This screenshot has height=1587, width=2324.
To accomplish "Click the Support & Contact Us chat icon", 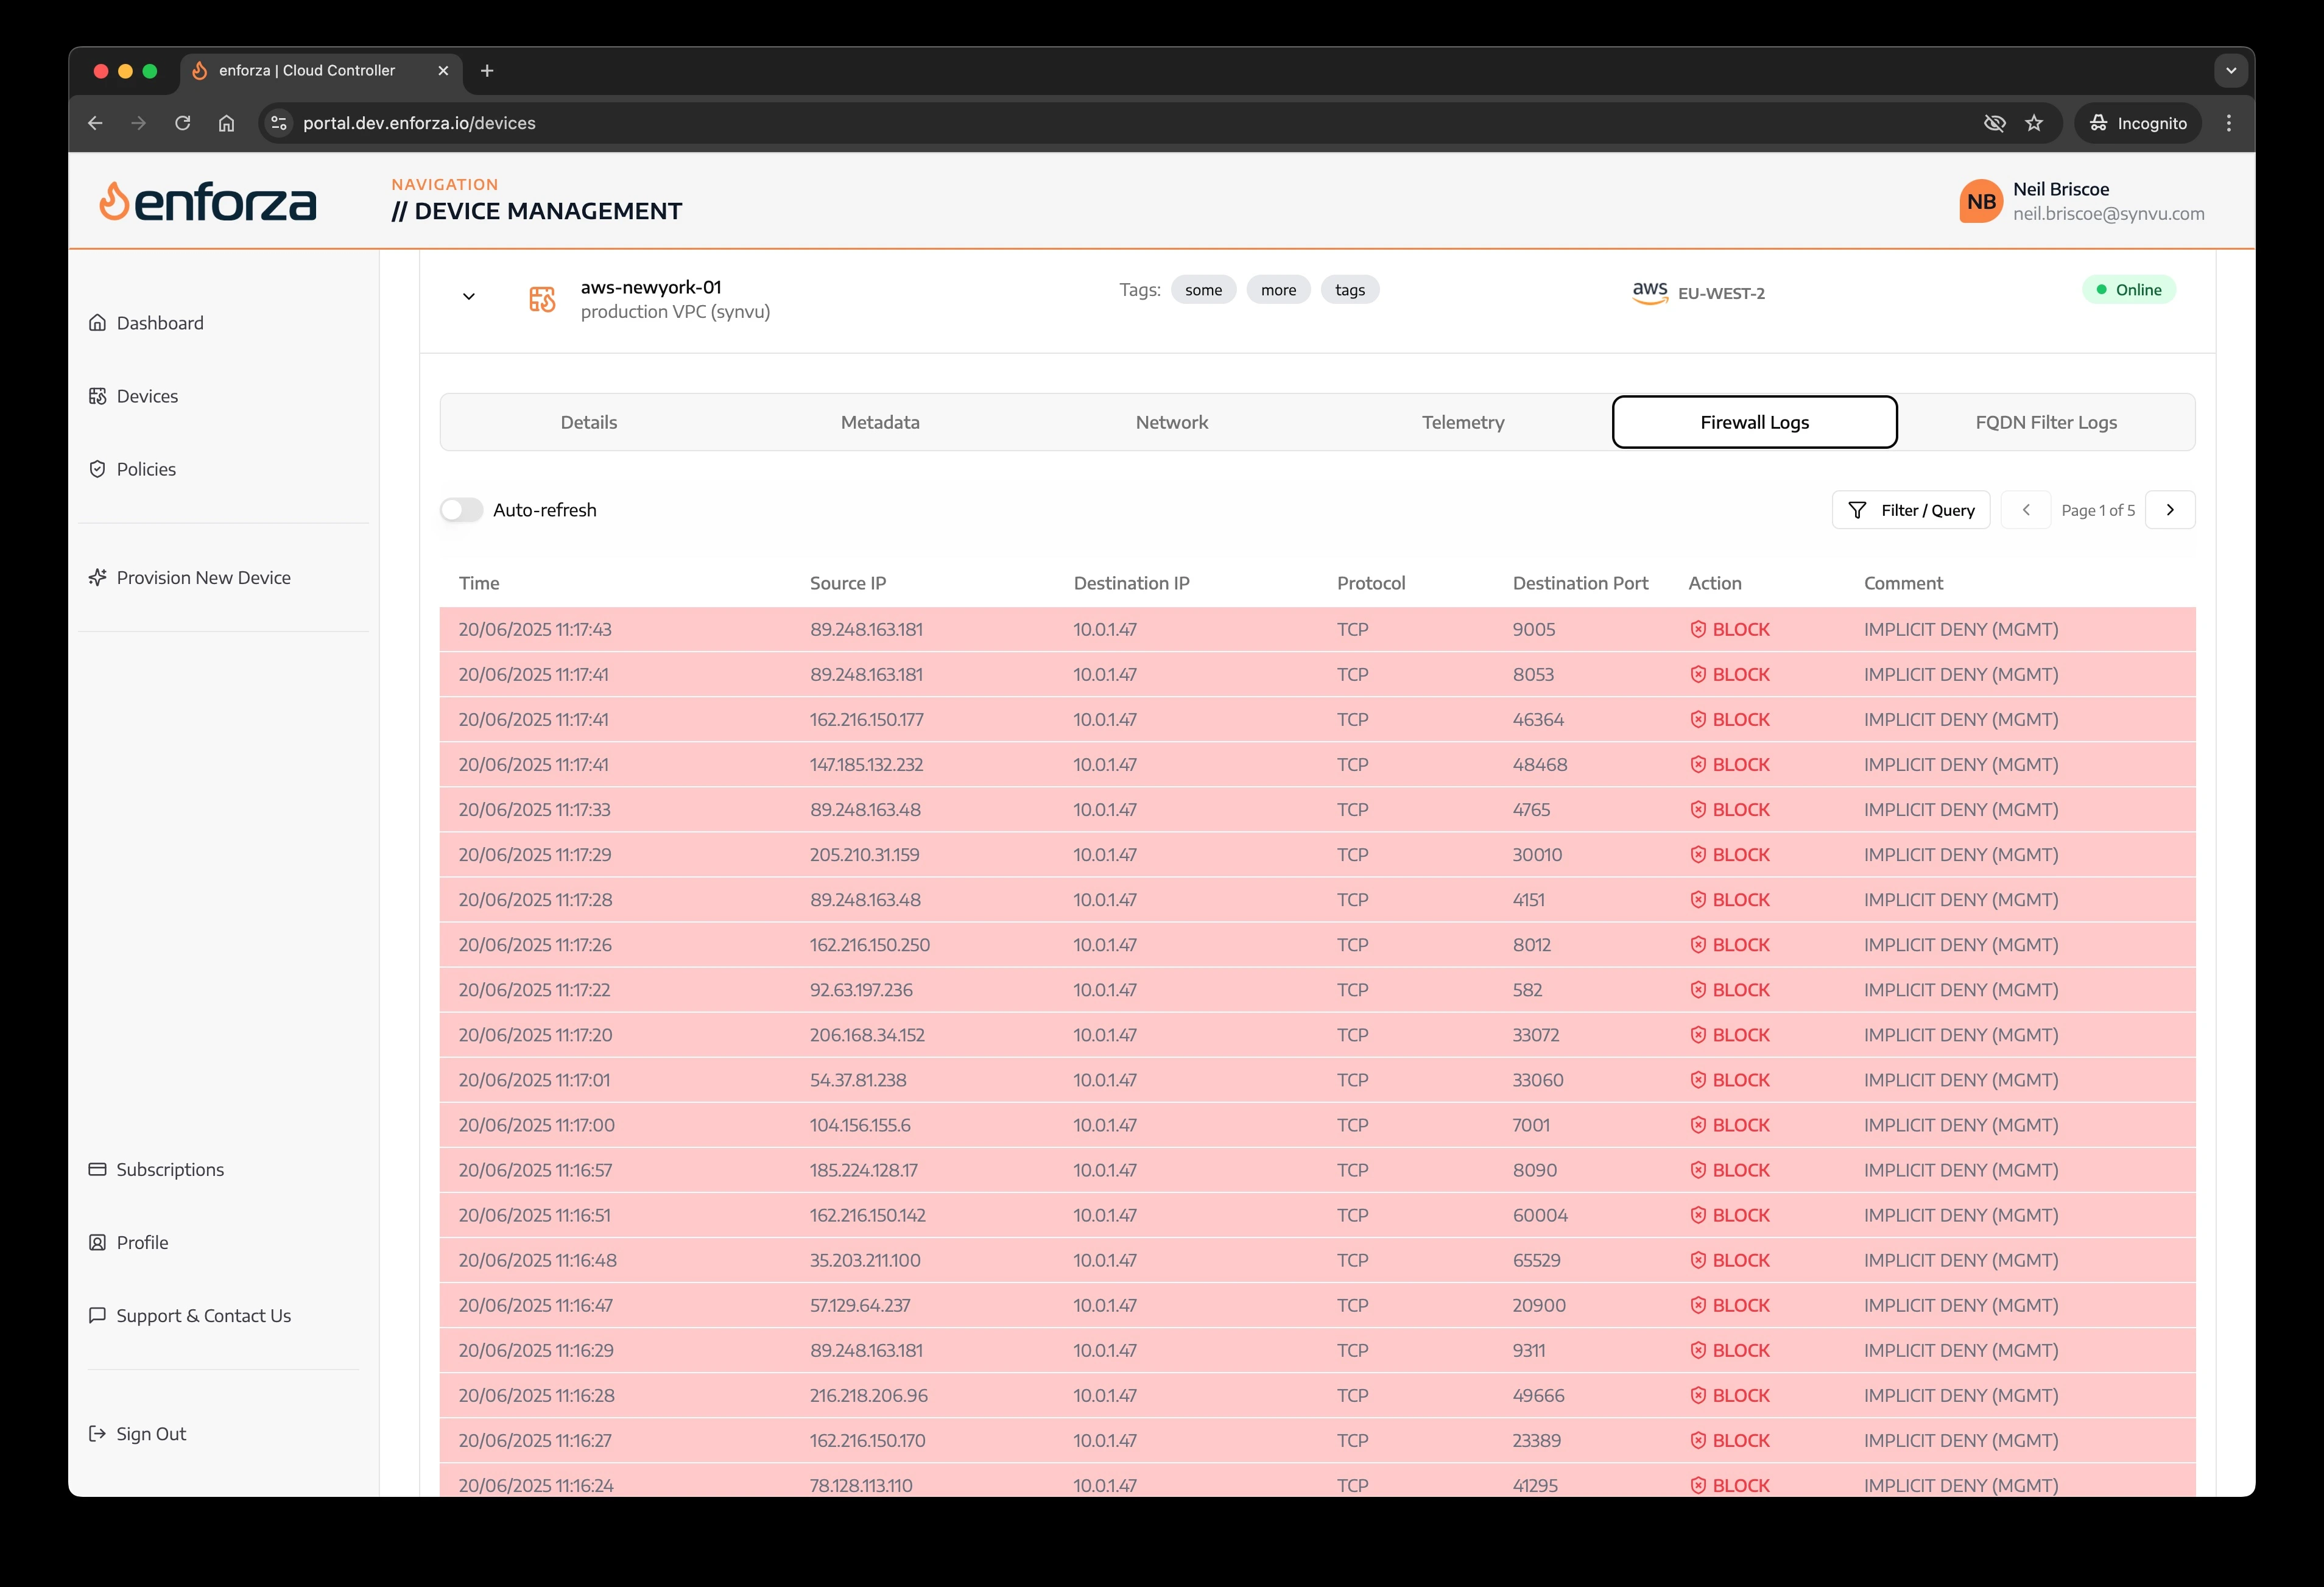I will pos(97,1315).
